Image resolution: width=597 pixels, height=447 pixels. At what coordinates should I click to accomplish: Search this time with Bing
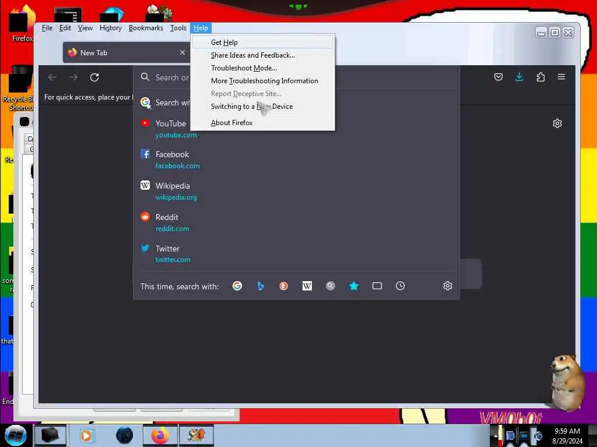pos(261,286)
